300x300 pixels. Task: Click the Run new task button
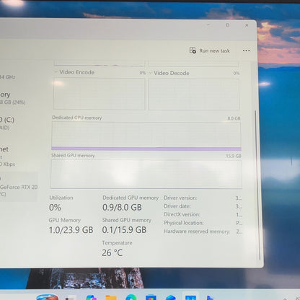point(210,50)
